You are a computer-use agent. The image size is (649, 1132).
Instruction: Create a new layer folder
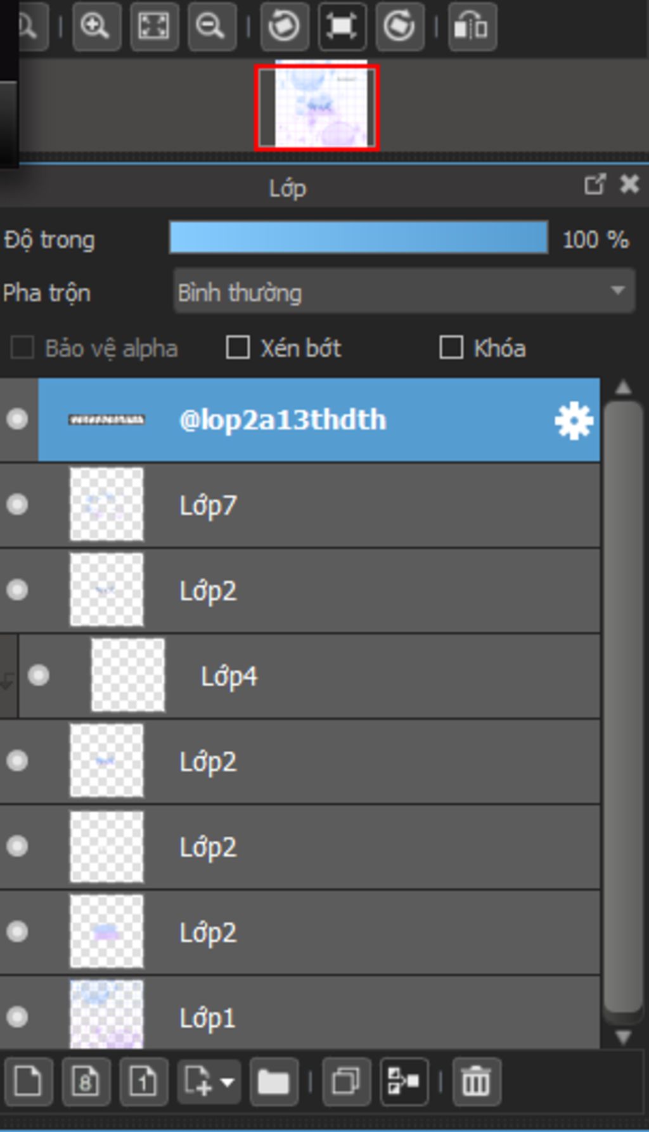274,1081
